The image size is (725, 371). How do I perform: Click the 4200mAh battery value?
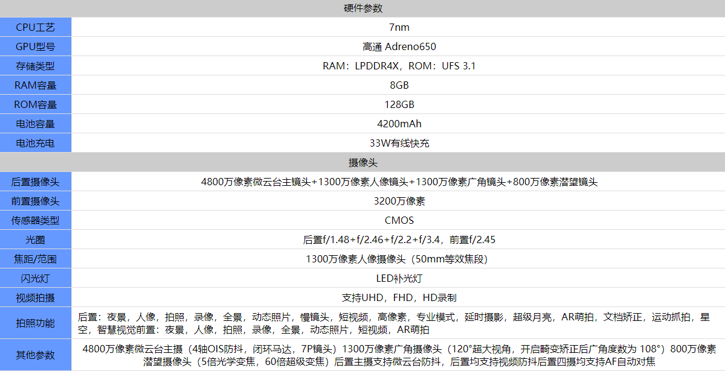[x=399, y=124]
